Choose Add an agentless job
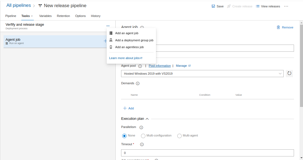This screenshot has height=160, width=303. click(129, 47)
